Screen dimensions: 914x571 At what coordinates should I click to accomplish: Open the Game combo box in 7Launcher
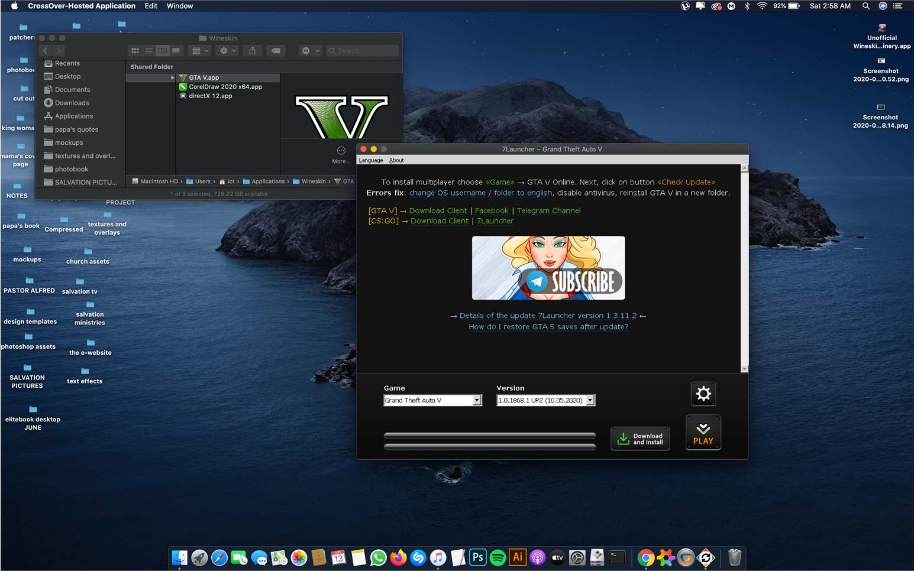(432, 400)
